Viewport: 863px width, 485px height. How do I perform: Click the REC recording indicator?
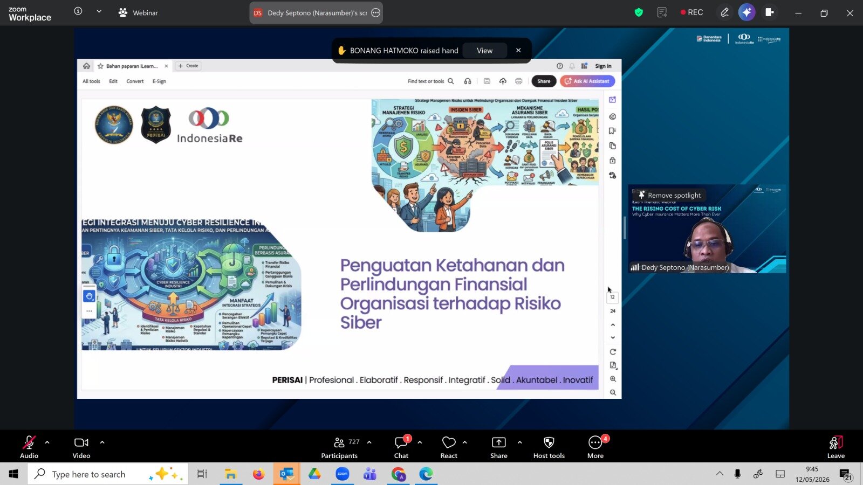click(692, 12)
